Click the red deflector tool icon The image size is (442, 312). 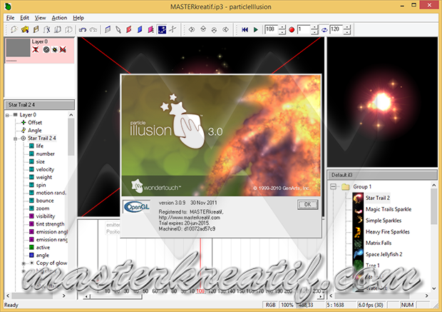tap(129, 29)
